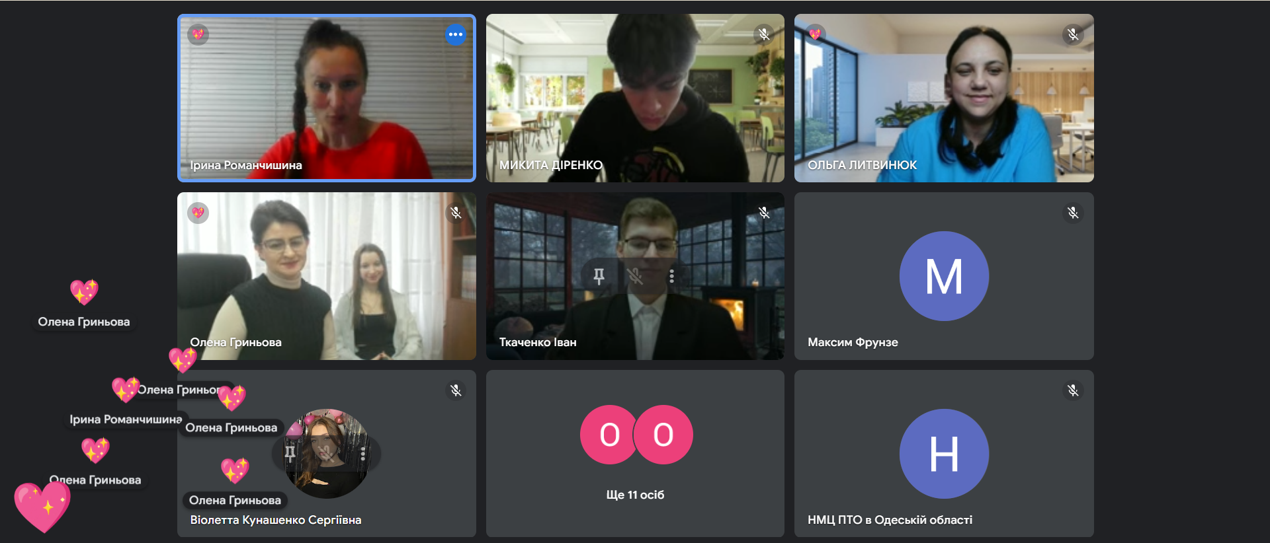Select НМЦ ПТО в Одеській області avatar
Image resolution: width=1270 pixels, height=543 pixels.
click(x=944, y=454)
